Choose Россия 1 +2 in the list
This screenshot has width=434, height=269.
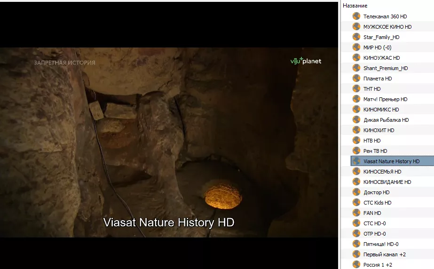(378, 265)
